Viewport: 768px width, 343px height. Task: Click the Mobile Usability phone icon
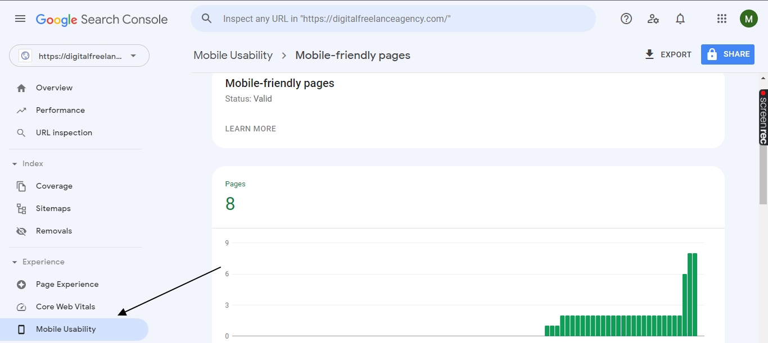point(21,330)
